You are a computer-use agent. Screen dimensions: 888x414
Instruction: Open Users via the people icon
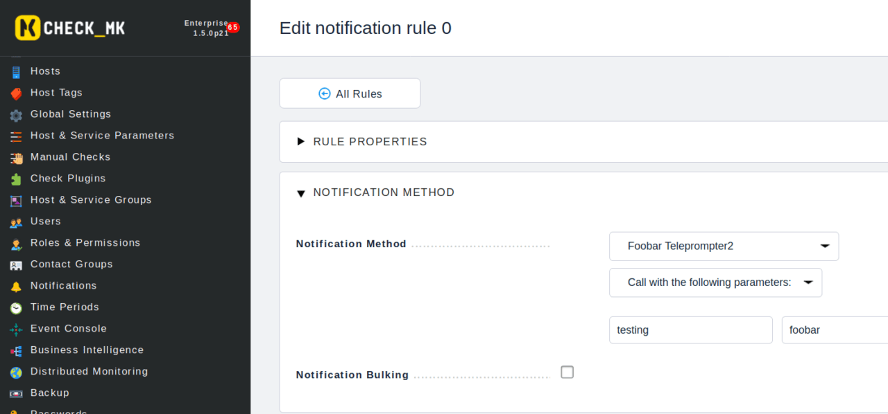[x=15, y=222]
